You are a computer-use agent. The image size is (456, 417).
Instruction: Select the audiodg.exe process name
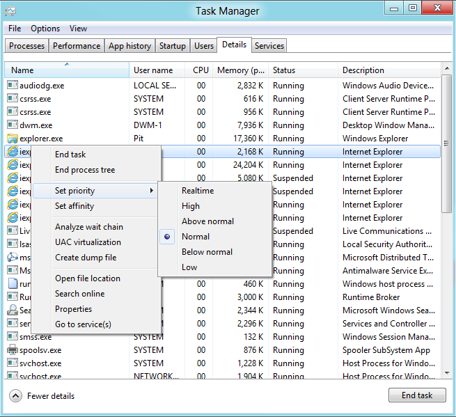tap(42, 86)
